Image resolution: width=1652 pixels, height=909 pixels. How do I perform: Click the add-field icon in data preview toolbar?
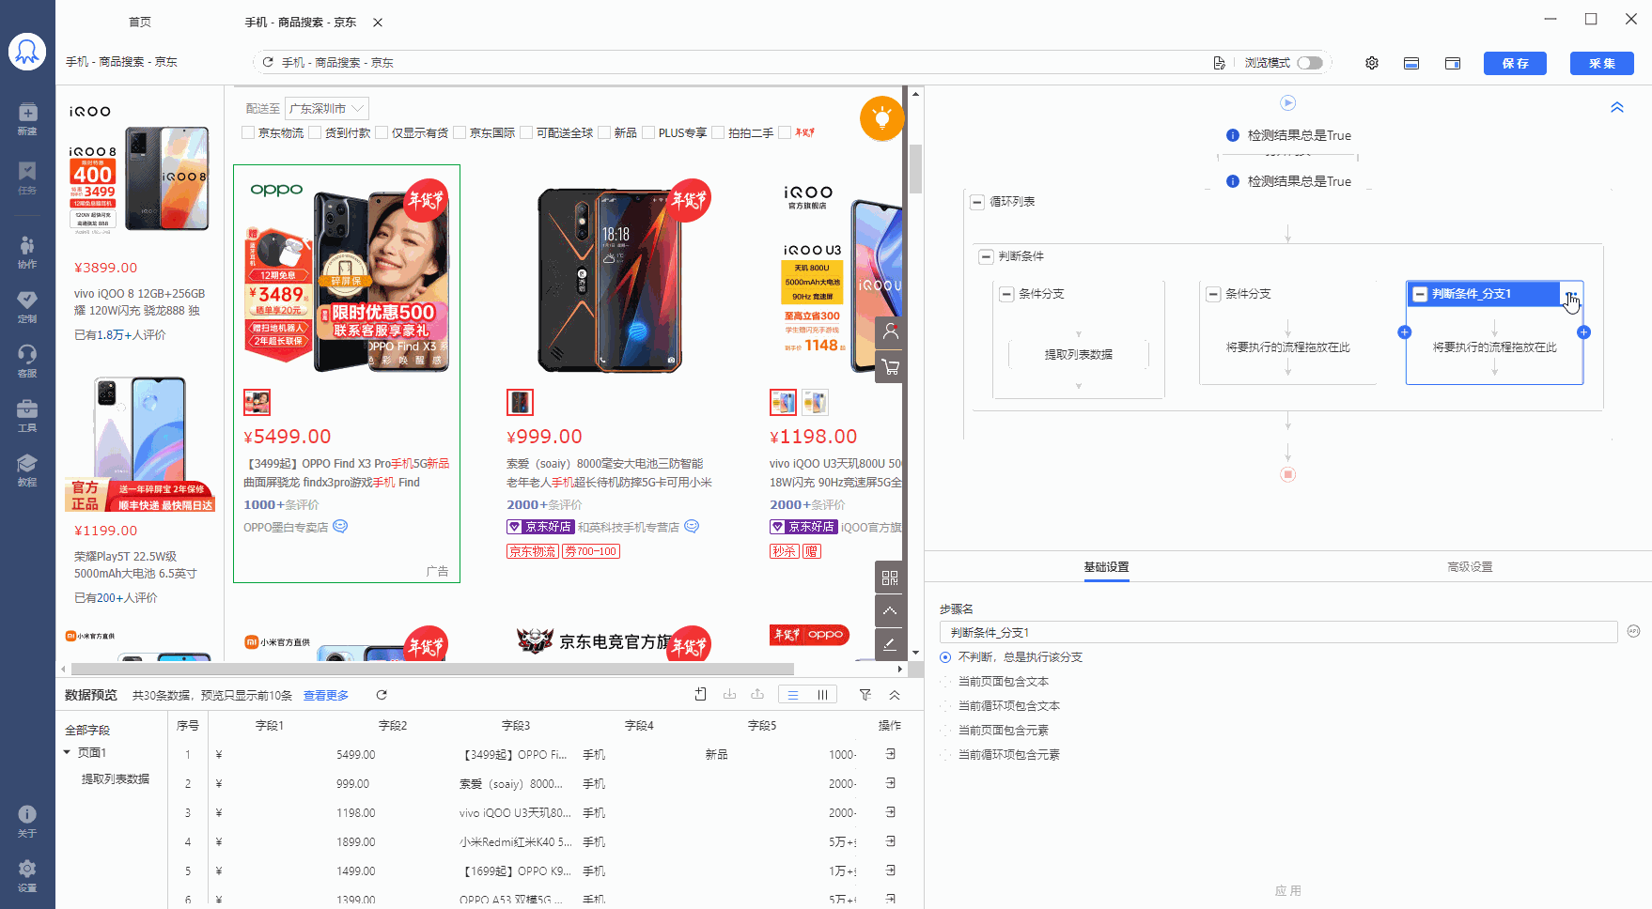(x=700, y=695)
